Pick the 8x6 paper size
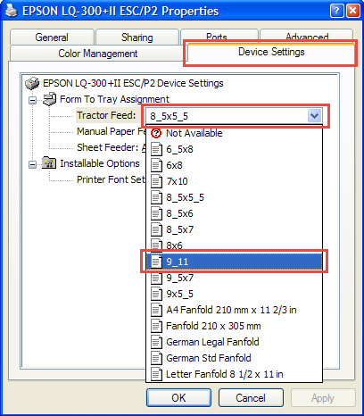This screenshot has width=364, height=416. [234, 245]
